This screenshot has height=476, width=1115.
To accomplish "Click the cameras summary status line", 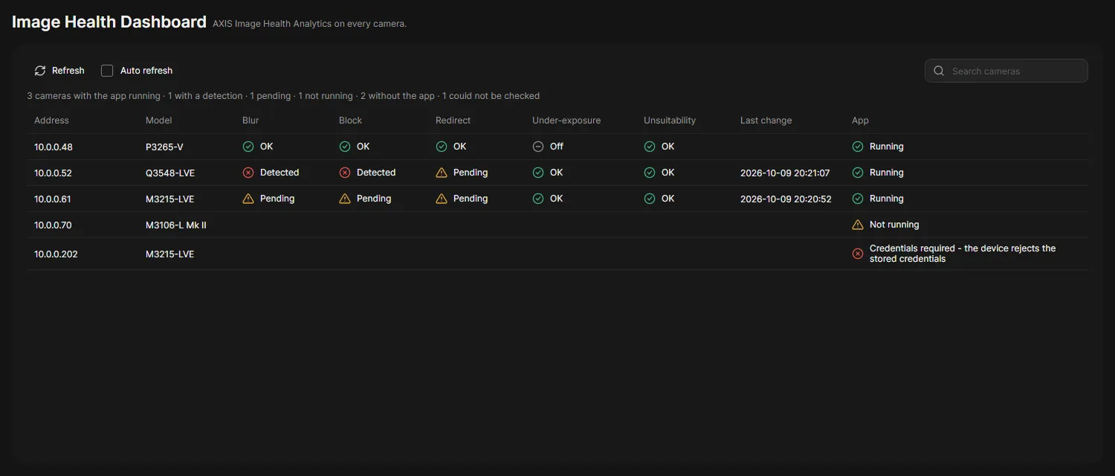I will pos(283,96).
